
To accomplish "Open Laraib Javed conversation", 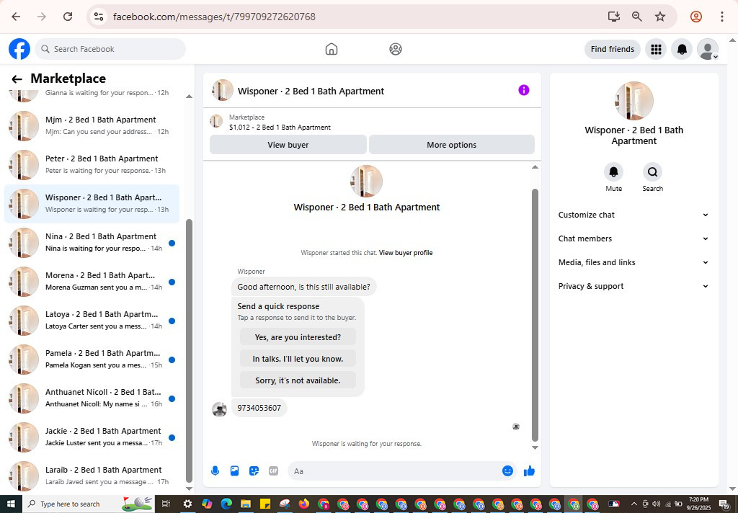I will coord(92,476).
